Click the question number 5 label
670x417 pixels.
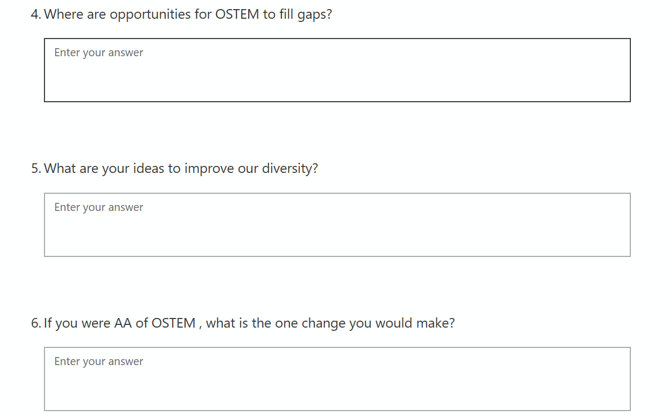click(35, 169)
